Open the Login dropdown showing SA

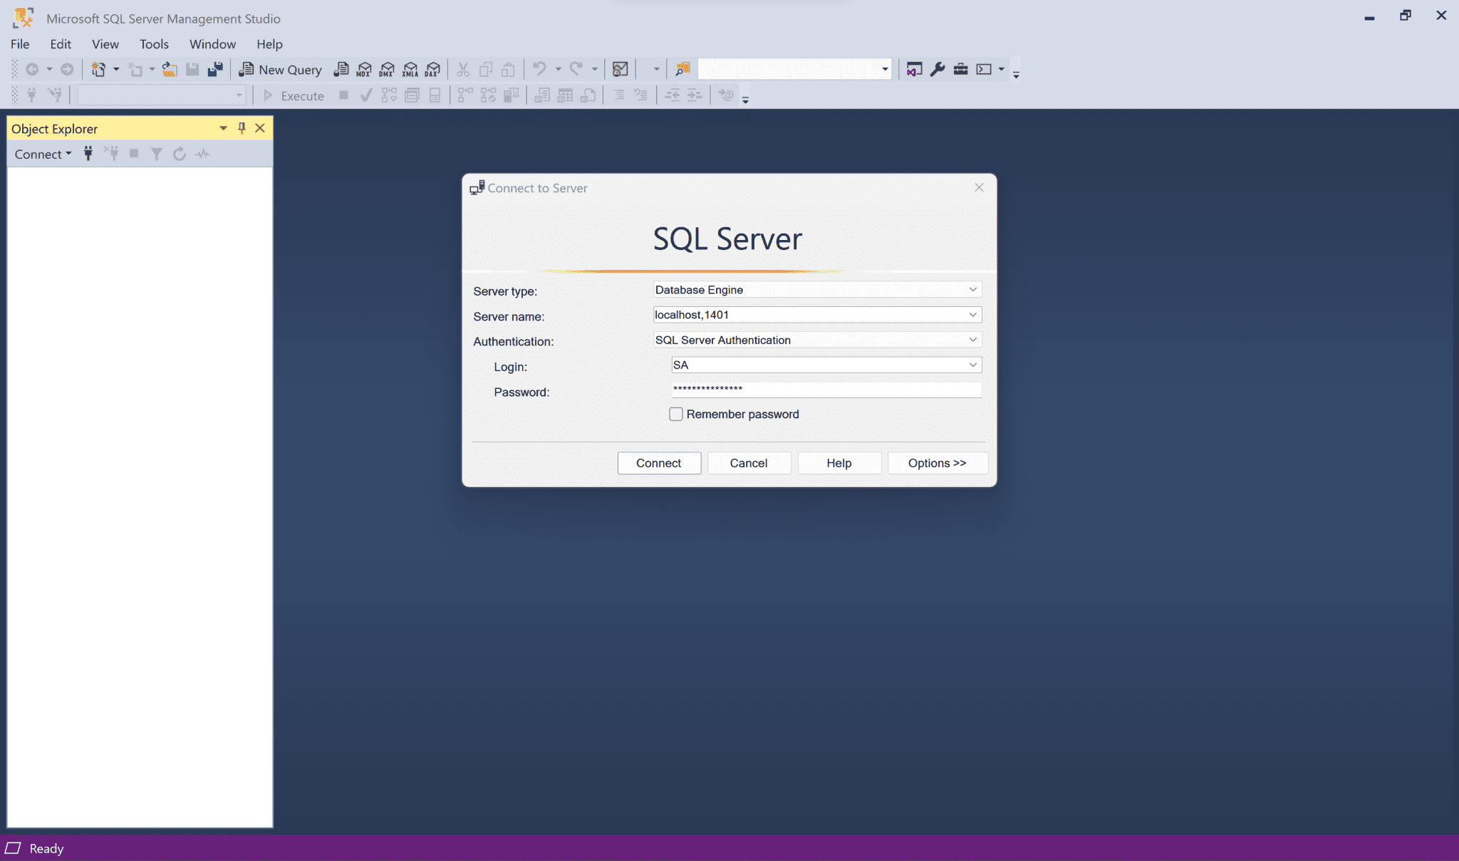tap(972, 365)
